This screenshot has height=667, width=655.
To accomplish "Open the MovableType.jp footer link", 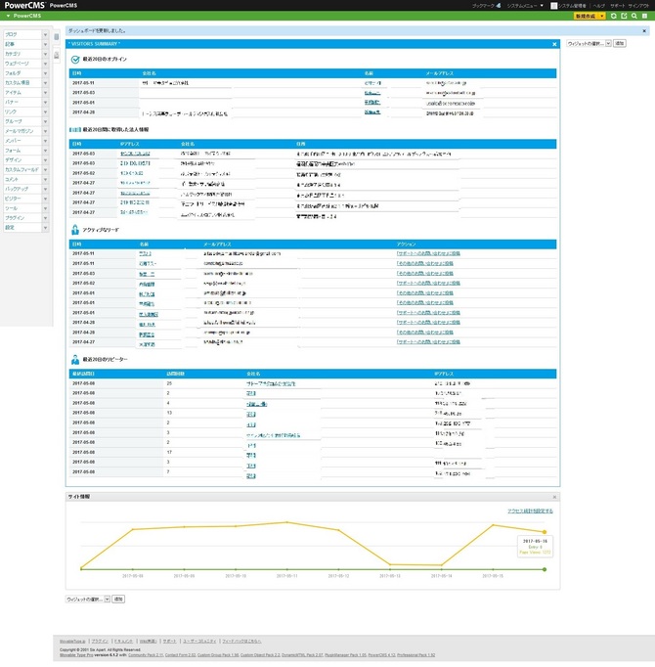I will tap(72, 642).
